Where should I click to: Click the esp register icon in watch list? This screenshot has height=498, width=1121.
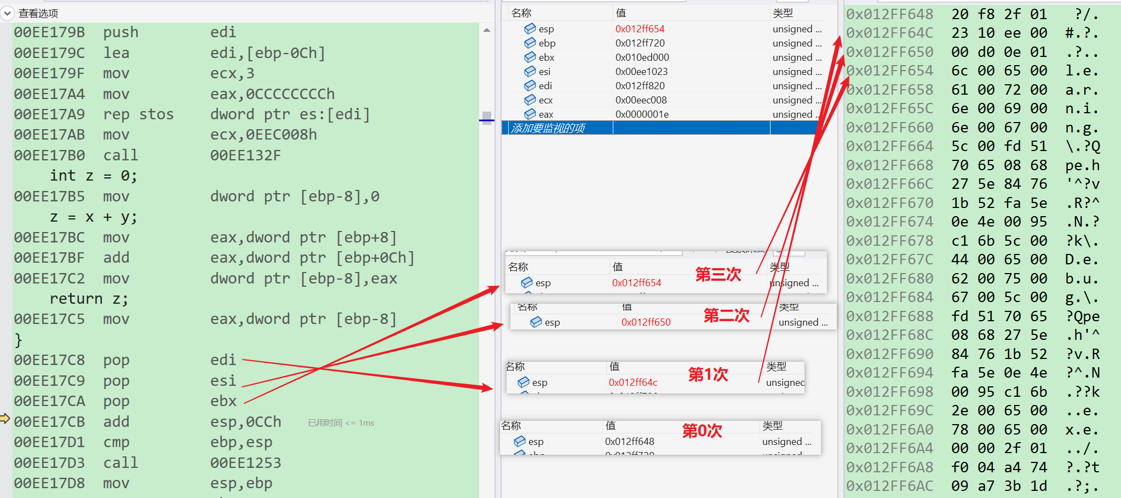click(530, 28)
